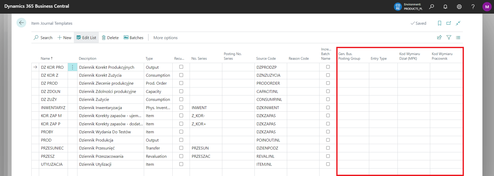
Task: Enable Increment Batch Name for PRZESZ
Action: (328, 156)
